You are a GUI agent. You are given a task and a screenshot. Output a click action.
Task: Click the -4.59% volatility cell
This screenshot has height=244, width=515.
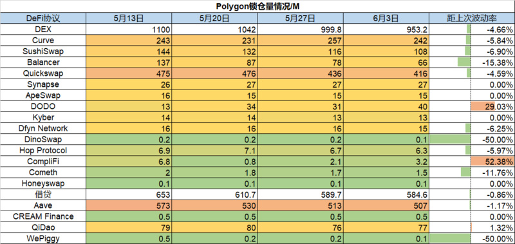tap(473, 73)
